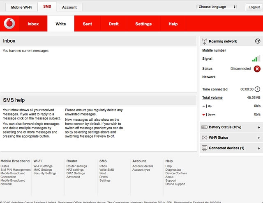Click the Wi-Fi Status antenna icon
Image resolution: width=263 pixels, height=203 pixels.
click(x=205, y=138)
